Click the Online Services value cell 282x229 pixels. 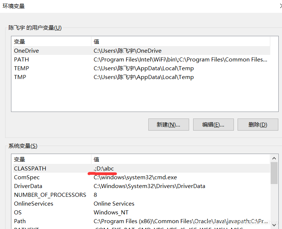(114, 203)
